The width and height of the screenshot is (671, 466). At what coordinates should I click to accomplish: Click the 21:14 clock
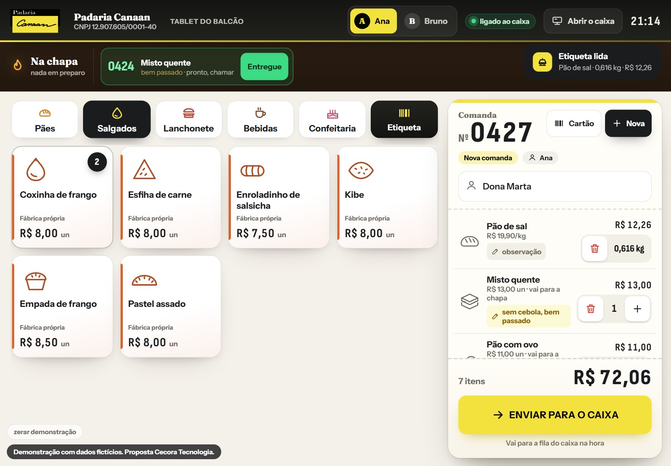[x=645, y=21]
